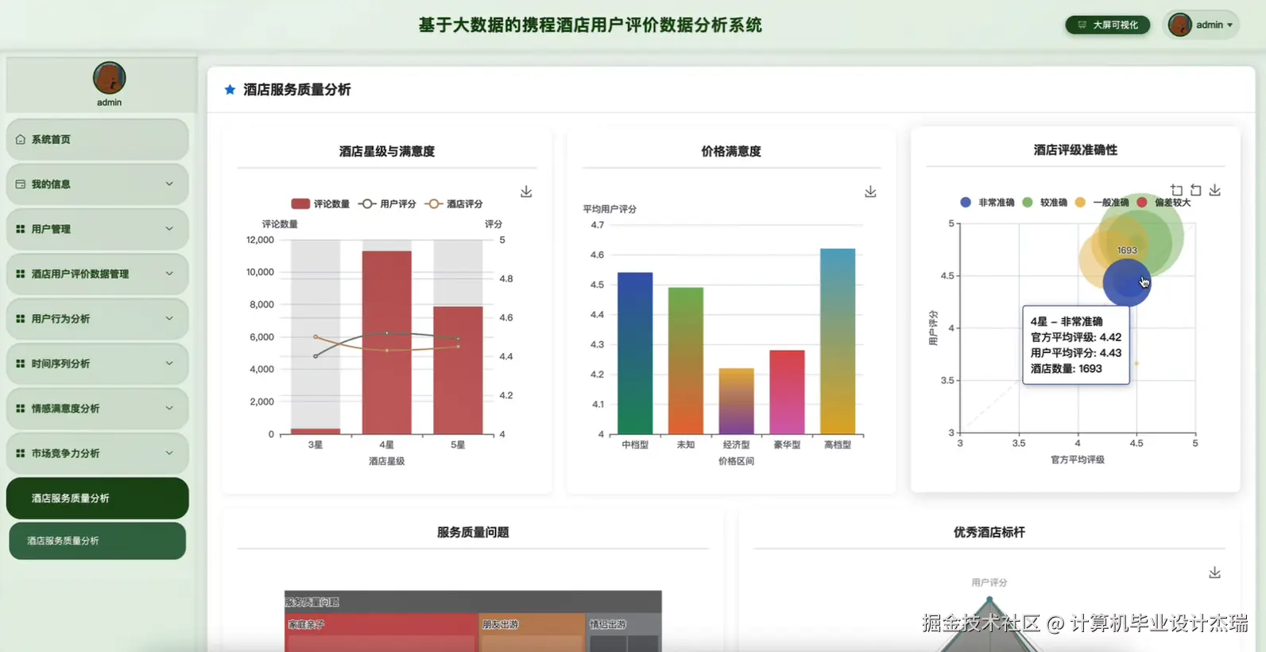Toggle the 酒店评分 legend line series

(454, 204)
